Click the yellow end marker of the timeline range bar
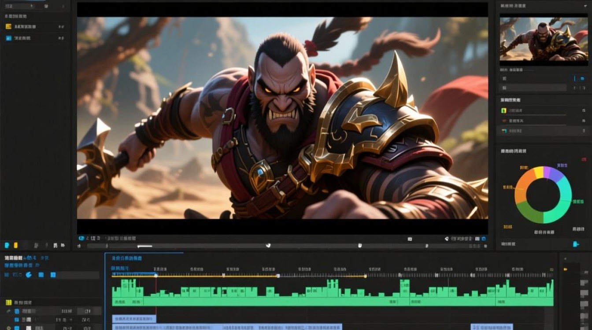592x330 pixels. coord(366,276)
